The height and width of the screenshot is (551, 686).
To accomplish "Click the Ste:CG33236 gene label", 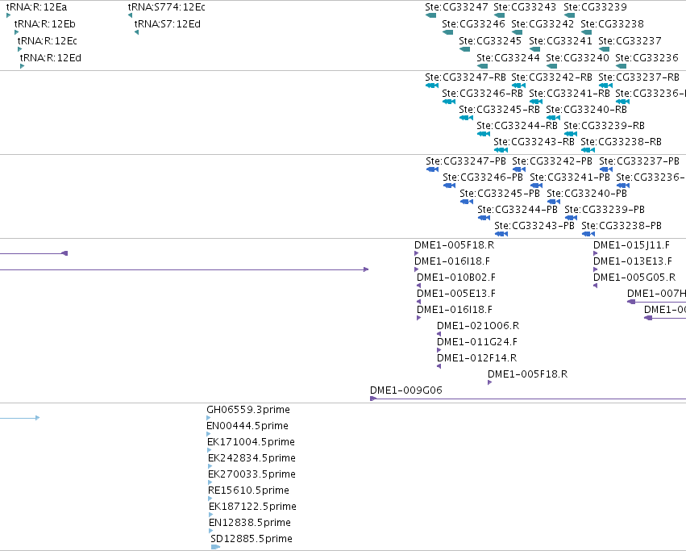I will 647,58.
